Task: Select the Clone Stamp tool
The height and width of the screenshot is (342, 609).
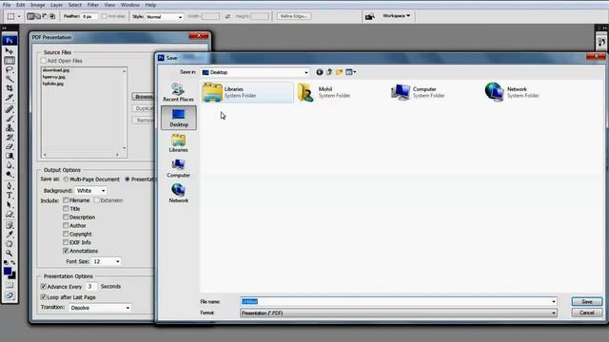Action: click(x=10, y=128)
